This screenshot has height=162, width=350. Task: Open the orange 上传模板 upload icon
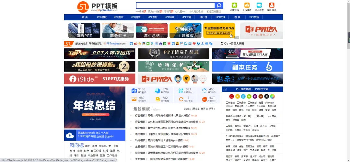[247, 5]
